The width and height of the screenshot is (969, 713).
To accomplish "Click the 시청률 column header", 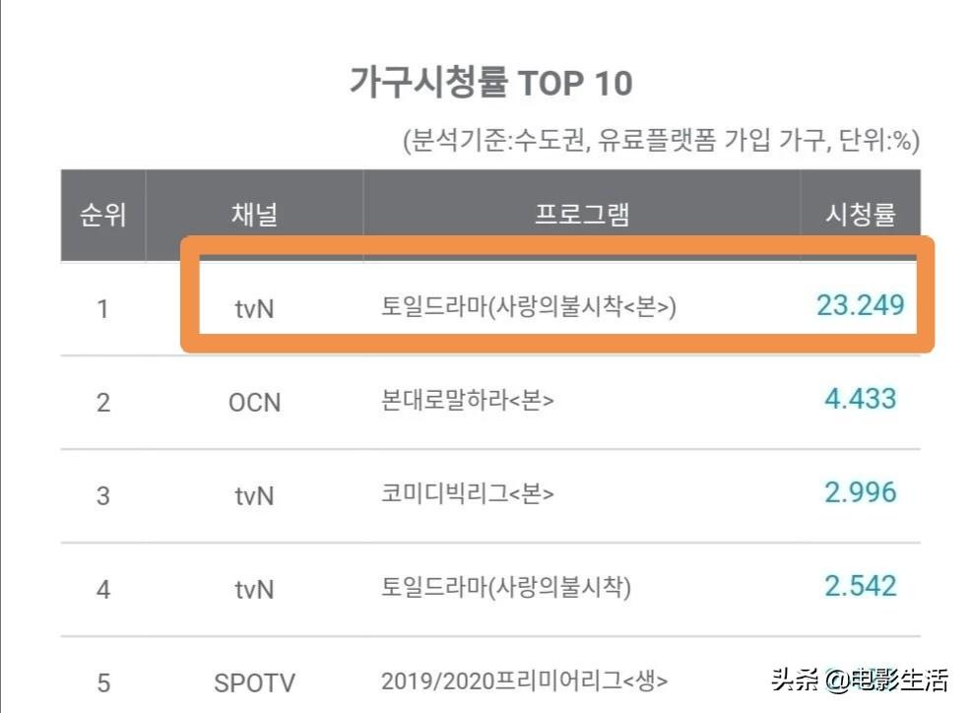I will 860,216.
